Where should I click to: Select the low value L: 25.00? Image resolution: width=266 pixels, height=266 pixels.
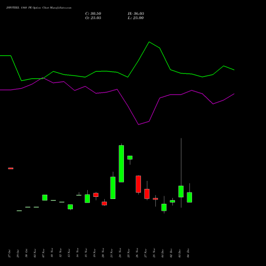136,18
